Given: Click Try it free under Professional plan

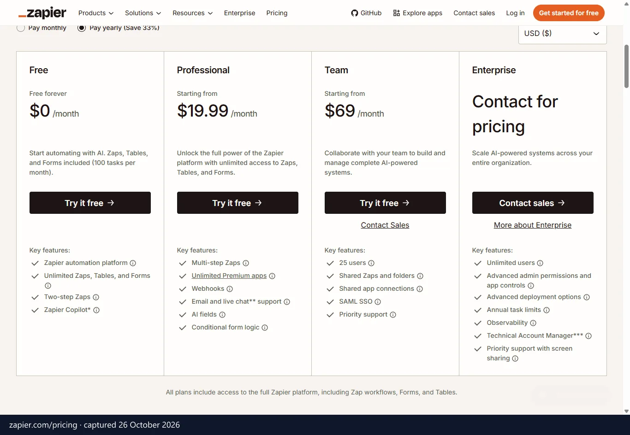Looking at the screenshot, I should pyautogui.click(x=238, y=203).
